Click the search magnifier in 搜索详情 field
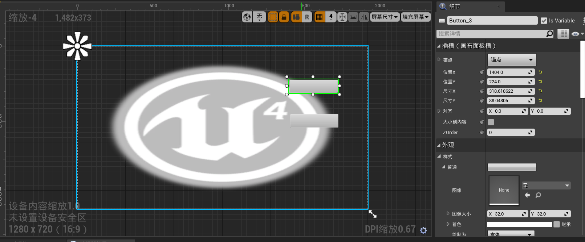This screenshot has height=242, width=585. tap(550, 34)
